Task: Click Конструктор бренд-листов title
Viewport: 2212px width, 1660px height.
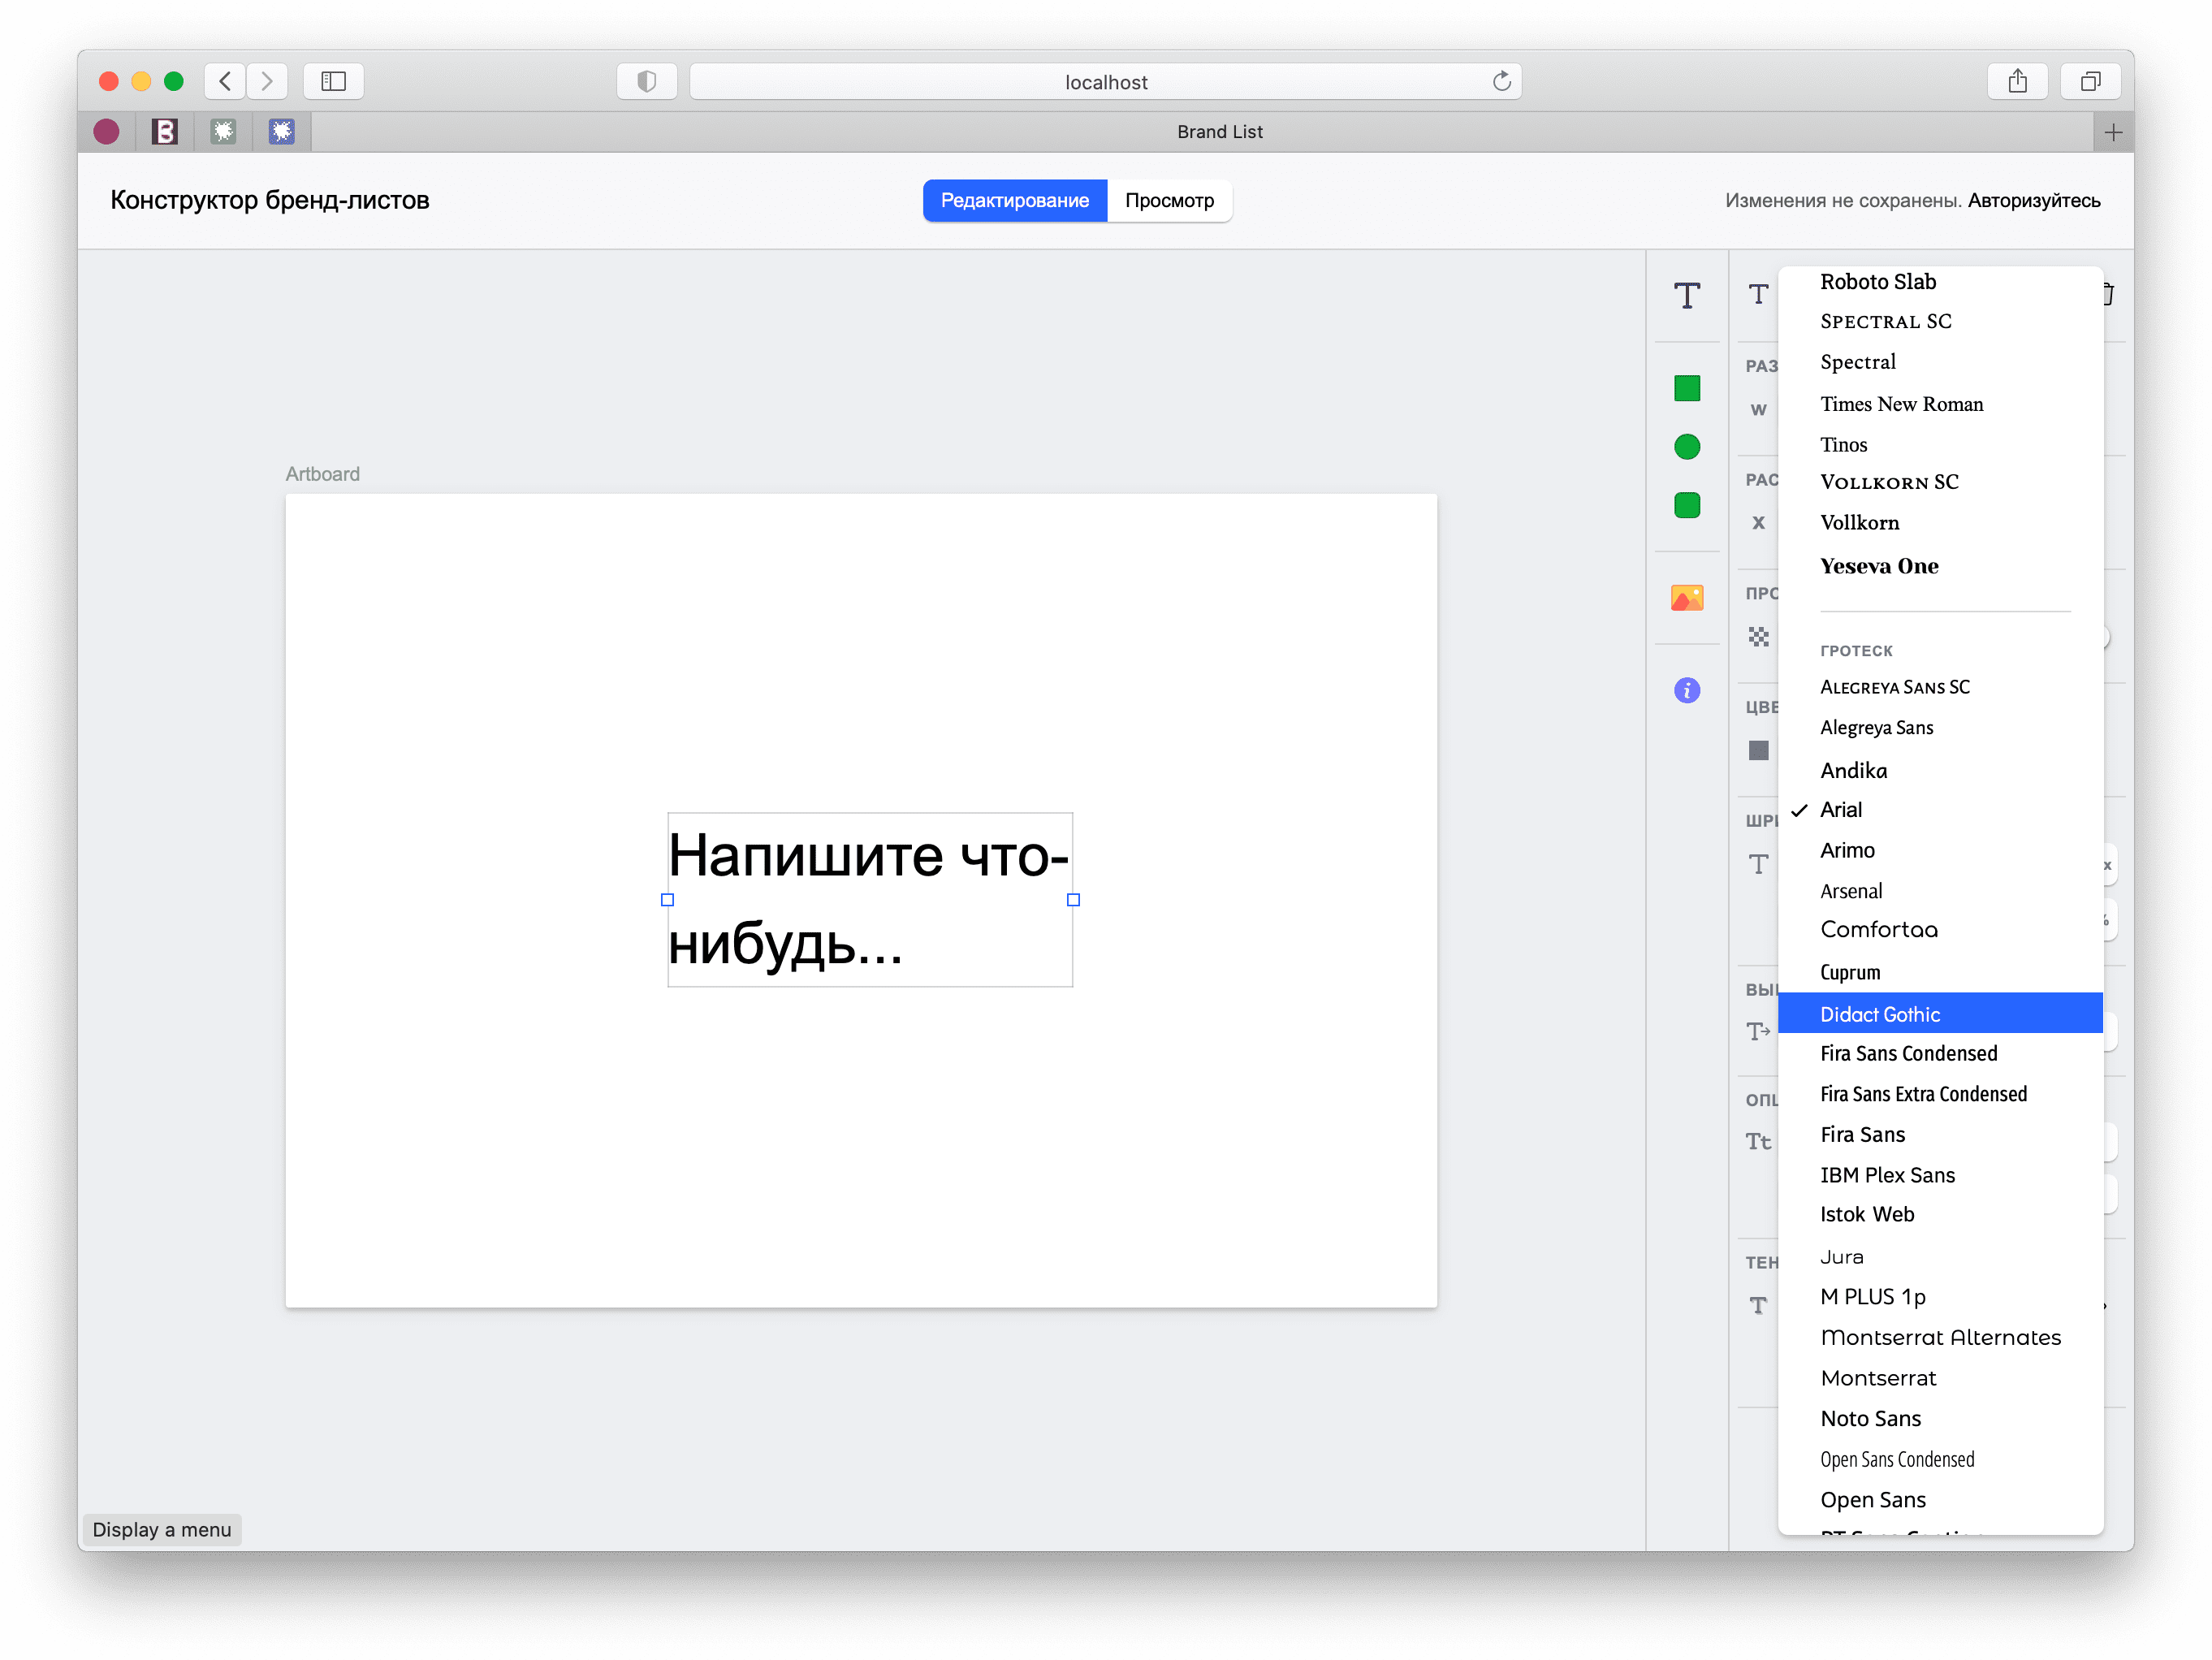Action: tap(270, 200)
